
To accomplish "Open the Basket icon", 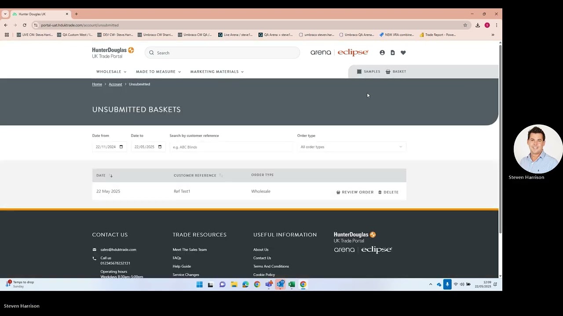I will [x=388, y=72].
